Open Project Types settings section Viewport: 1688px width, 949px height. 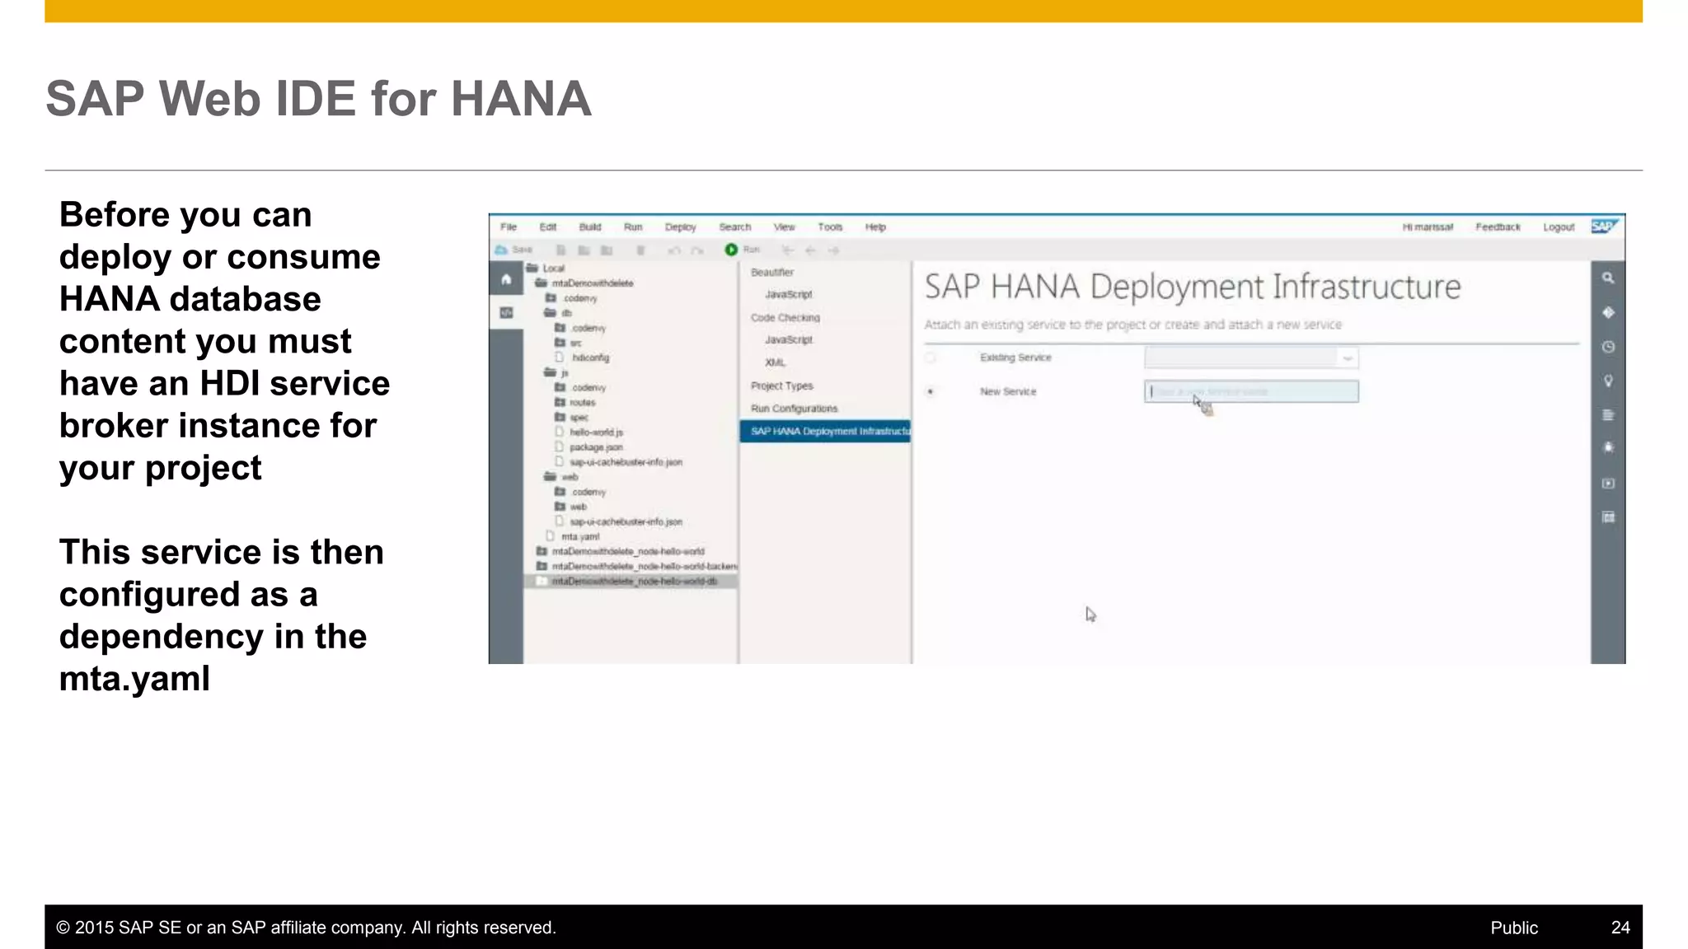[x=781, y=386]
